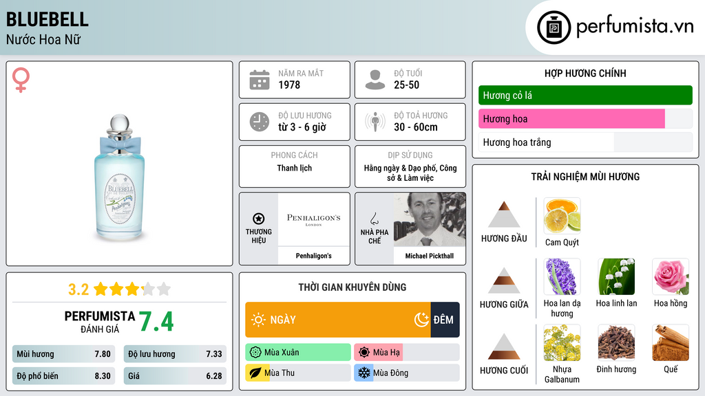Click the Trải nghiệm mùi hương heading

585,177
